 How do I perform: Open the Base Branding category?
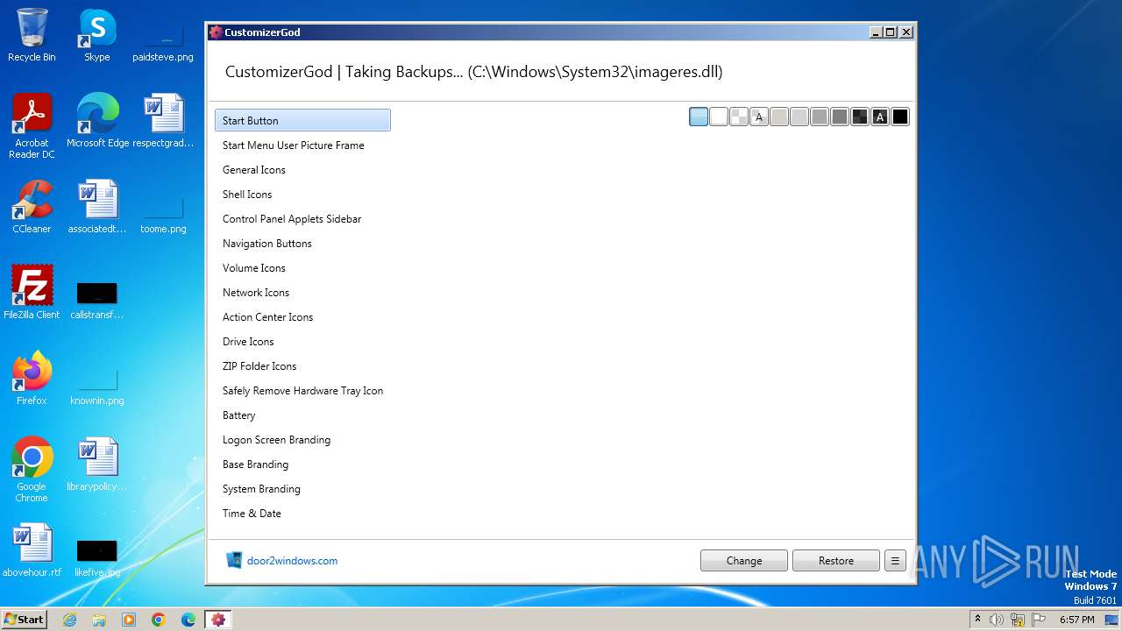(302, 464)
